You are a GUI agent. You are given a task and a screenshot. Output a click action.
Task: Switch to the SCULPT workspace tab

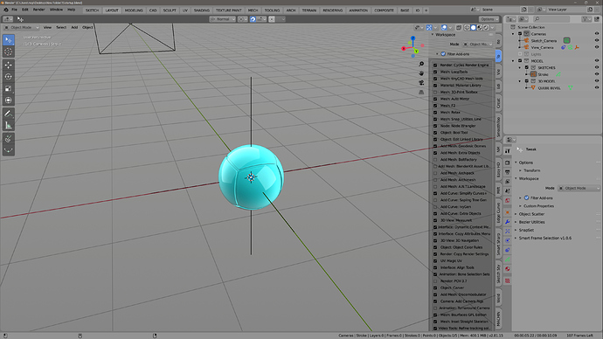pos(170,10)
